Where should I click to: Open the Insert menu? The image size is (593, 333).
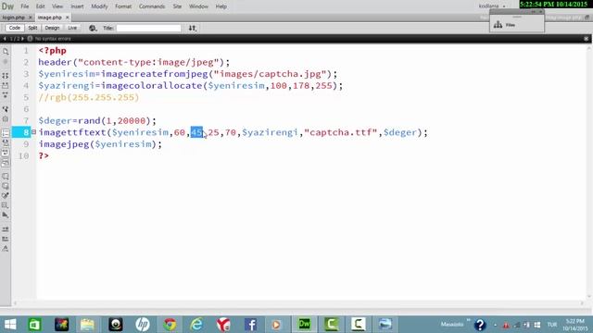77,6
